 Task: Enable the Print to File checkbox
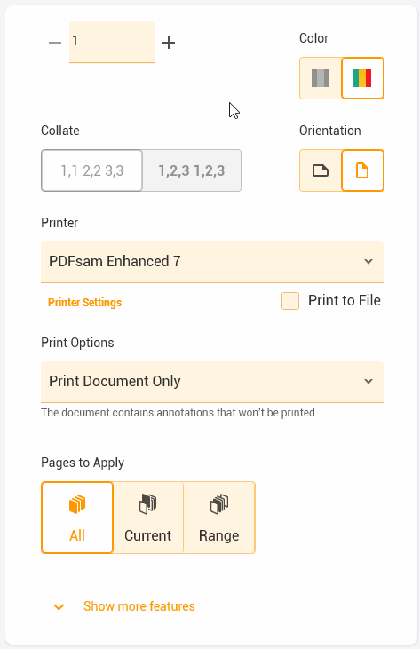coord(290,301)
